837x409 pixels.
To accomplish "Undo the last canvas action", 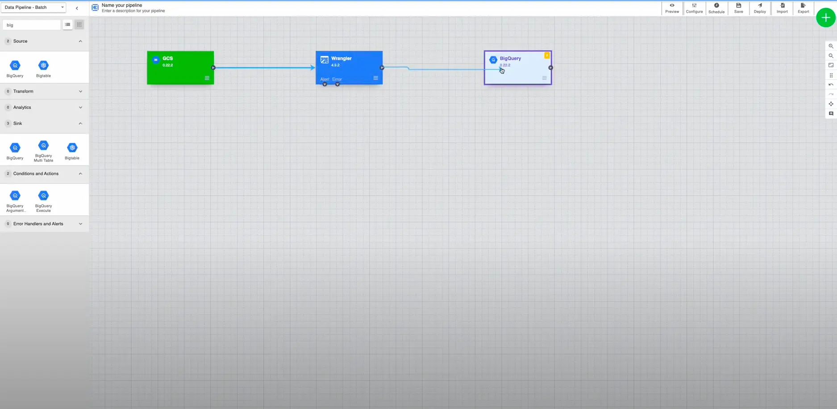I will click(x=831, y=85).
